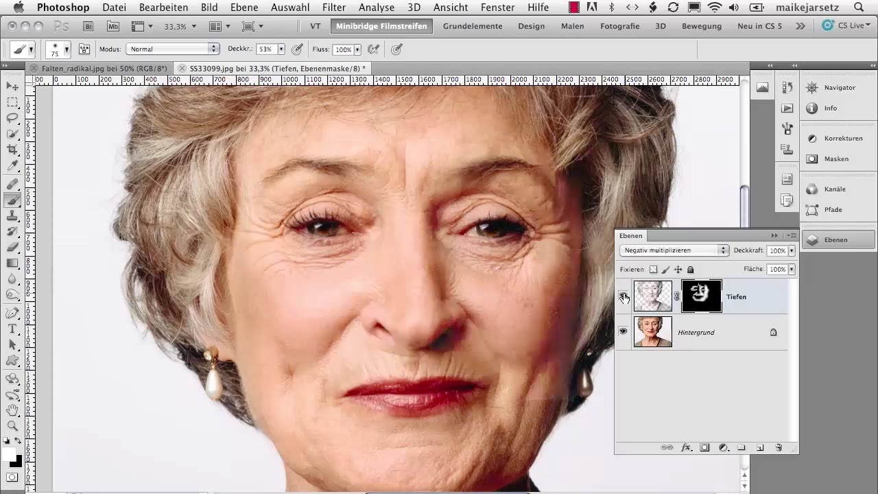Select the Pen tool
Viewport: 878px width, 494px height.
click(x=12, y=314)
